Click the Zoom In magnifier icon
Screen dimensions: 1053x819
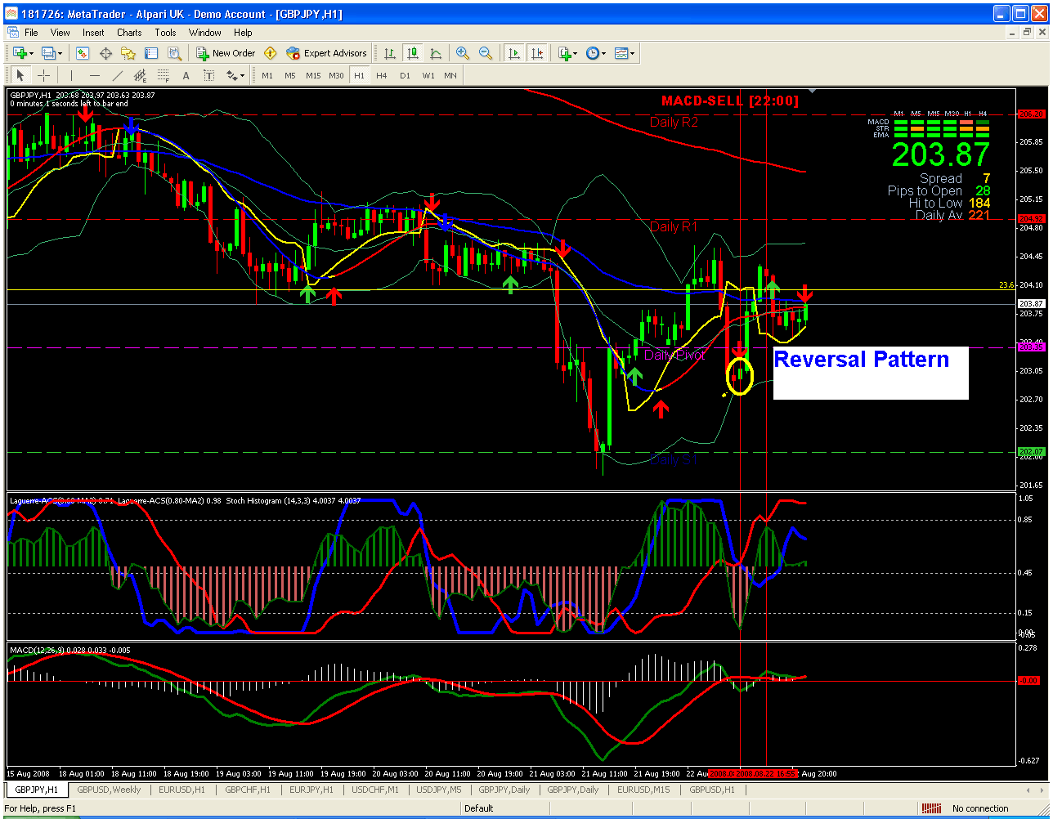pos(463,53)
